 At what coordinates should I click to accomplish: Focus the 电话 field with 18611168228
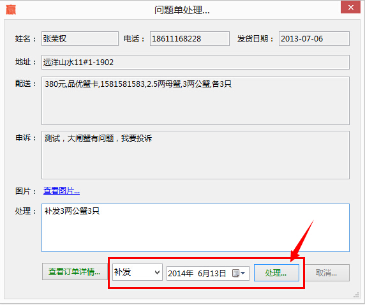pos(190,39)
